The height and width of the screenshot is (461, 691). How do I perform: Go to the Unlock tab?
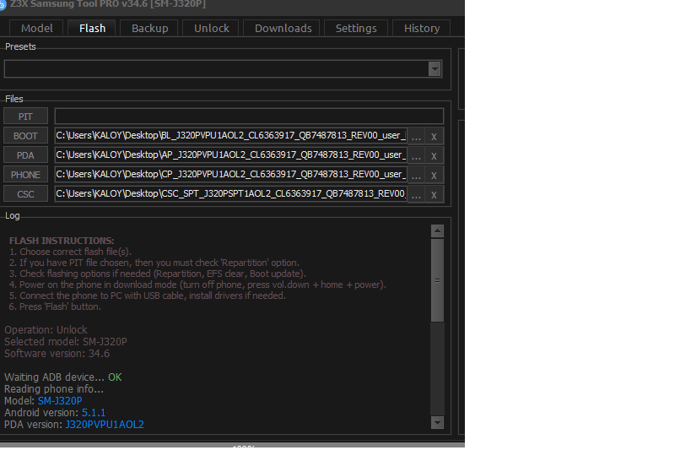pyautogui.click(x=211, y=28)
